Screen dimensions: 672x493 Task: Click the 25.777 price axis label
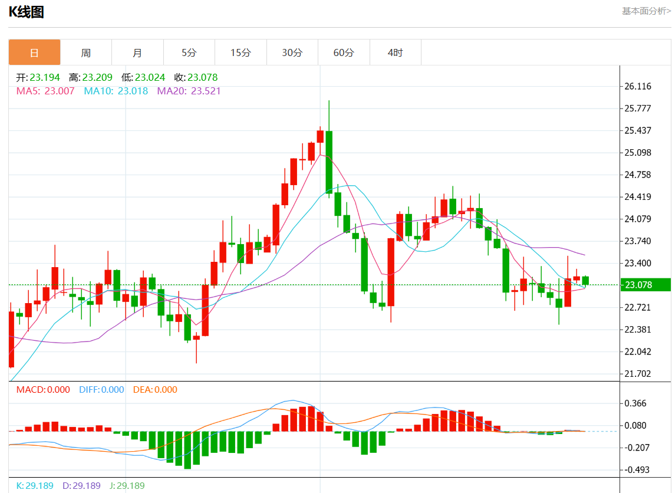[638, 109]
